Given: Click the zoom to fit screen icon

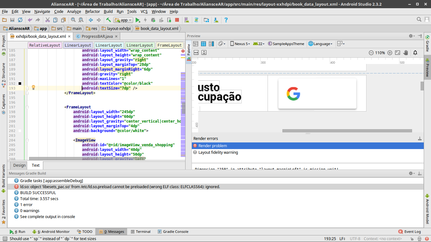Looking at the screenshot, I should (x=398, y=53).
